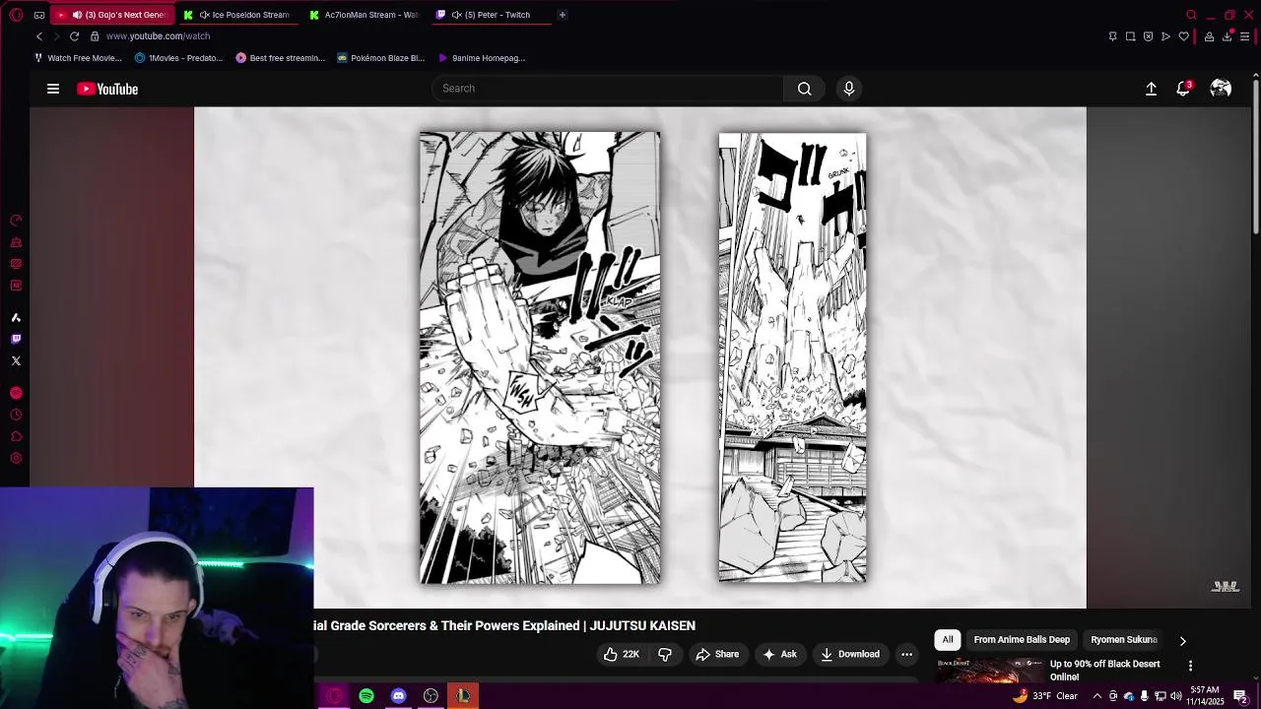Share the Jujutsu Kaisen video
Viewport: 1261px width, 709px height.
(x=717, y=654)
